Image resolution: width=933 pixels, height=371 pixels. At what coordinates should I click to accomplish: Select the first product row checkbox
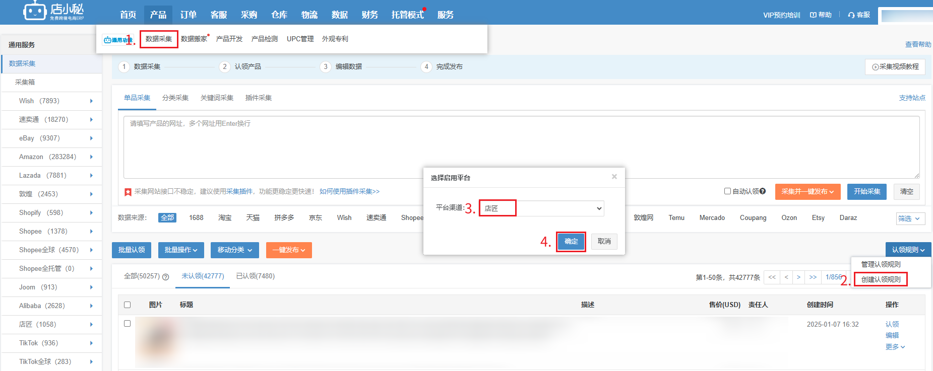[127, 324]
